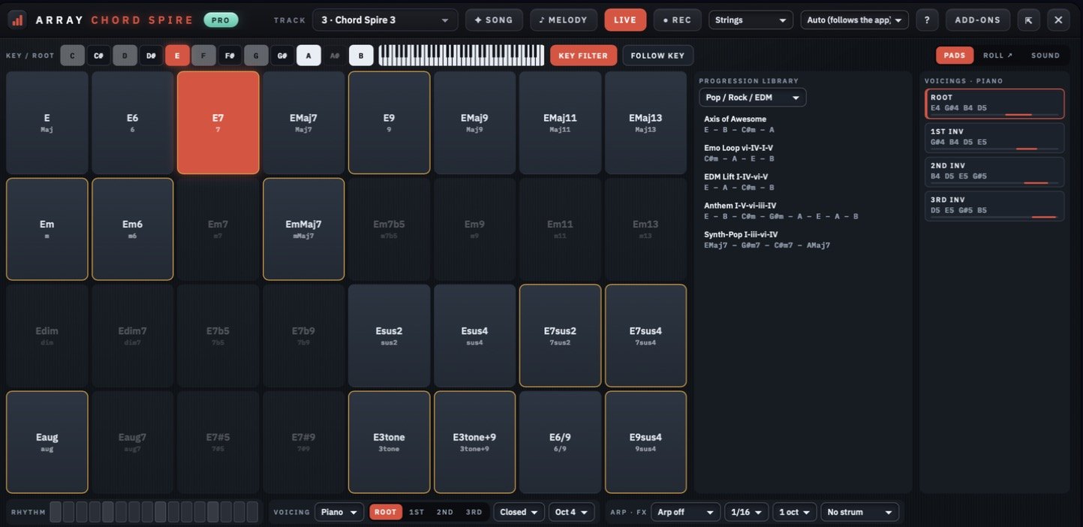This screenshot has width=1083, height=527.
Task: Click the Array Chord Spire logo icon
Action: click(x=17, y=20)
